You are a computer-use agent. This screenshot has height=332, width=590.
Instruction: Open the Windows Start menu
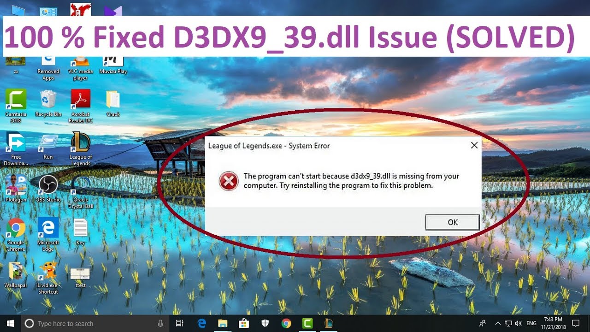[x=10, y=323]
